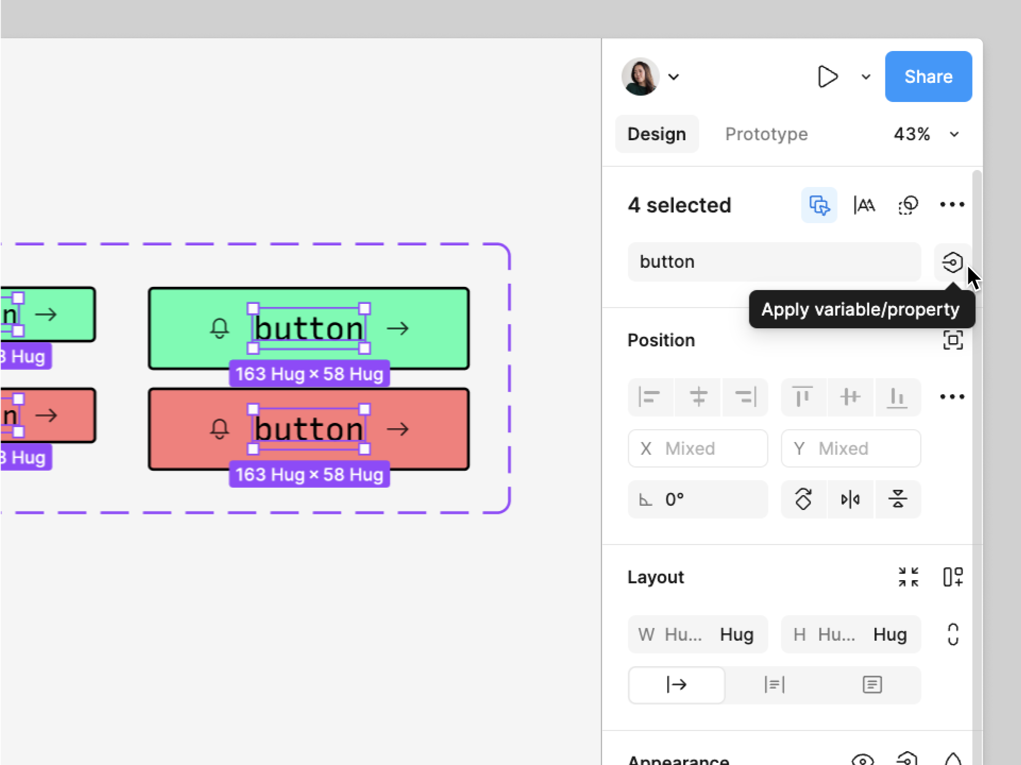This screenshot has width=1021, height=765.
Task: Click the Apply variable/property icon
Action: (952, 262)
